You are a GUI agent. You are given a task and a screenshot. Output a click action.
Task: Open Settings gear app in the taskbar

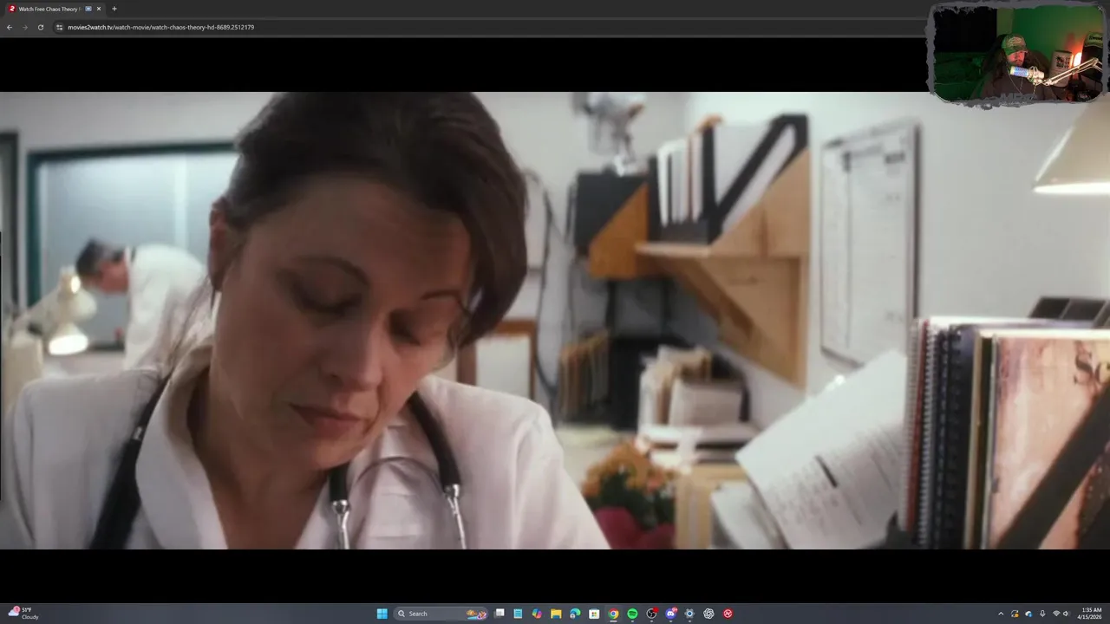coord(689,614)
